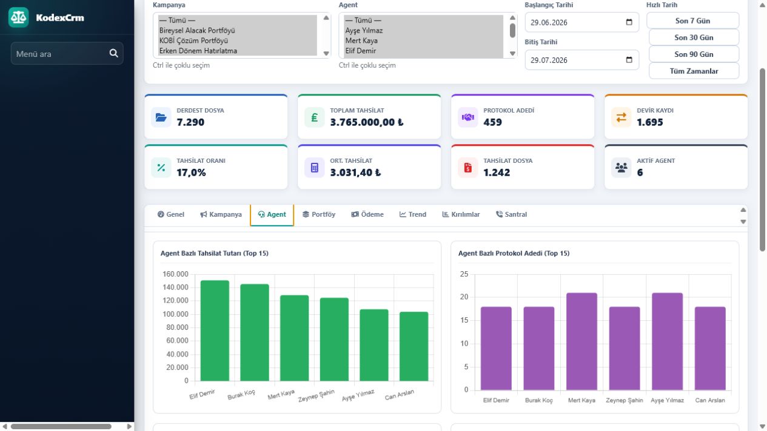
Task: Click the Toplam Tahsilat lira icon
Action: (x=315, y=117)
